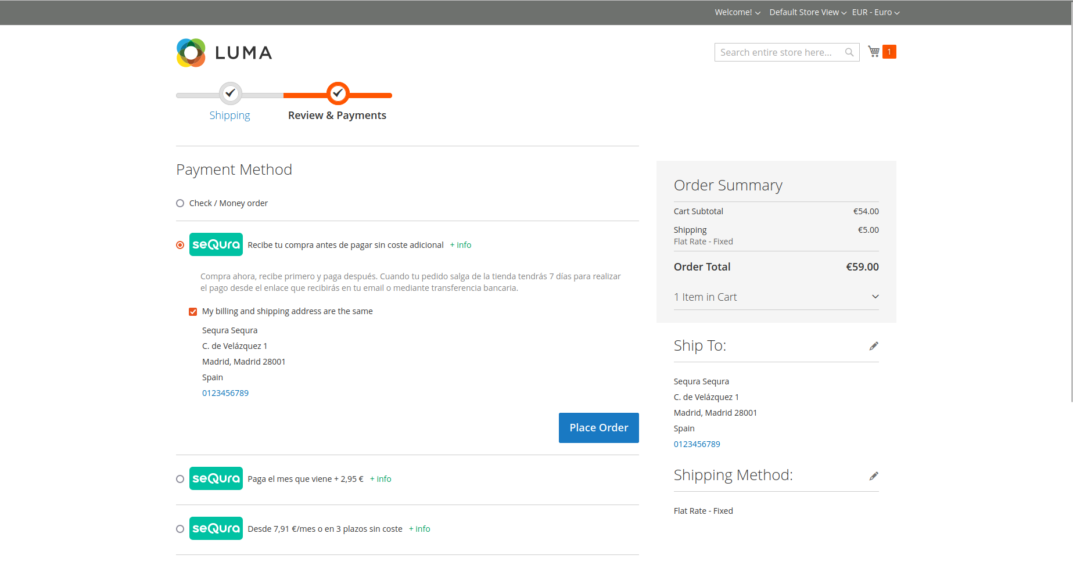
Task: Click the cart item count badge
Action: coord(889,52)
